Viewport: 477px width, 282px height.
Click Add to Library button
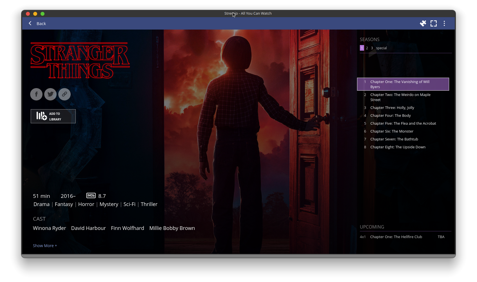pos(53,116)
